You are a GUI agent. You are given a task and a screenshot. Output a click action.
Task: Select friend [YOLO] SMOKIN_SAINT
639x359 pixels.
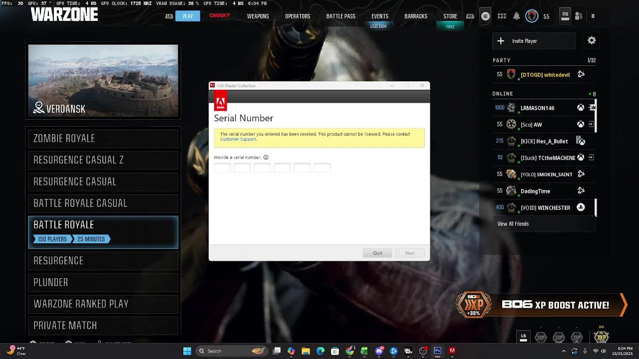(544, 174)
